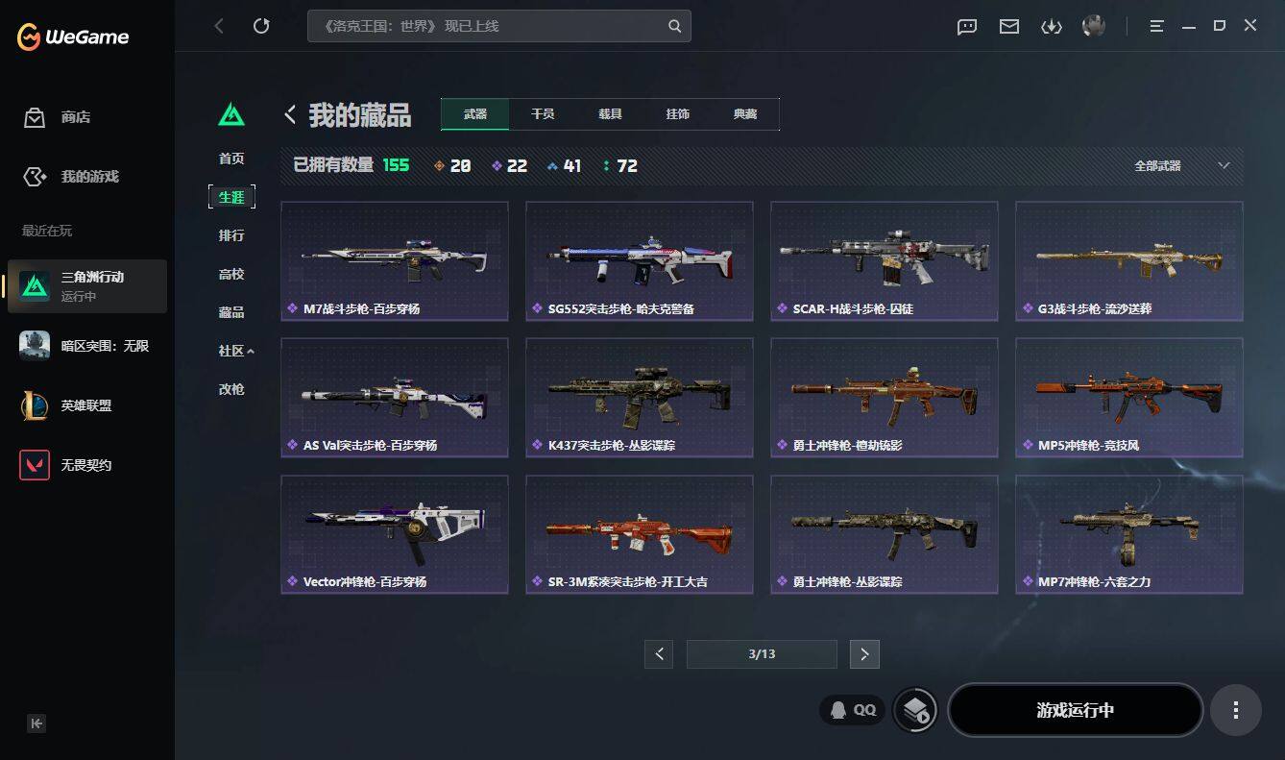Click the refresh page icon
The height and width of the screenshot is (760, 1285).
(261, 26)
